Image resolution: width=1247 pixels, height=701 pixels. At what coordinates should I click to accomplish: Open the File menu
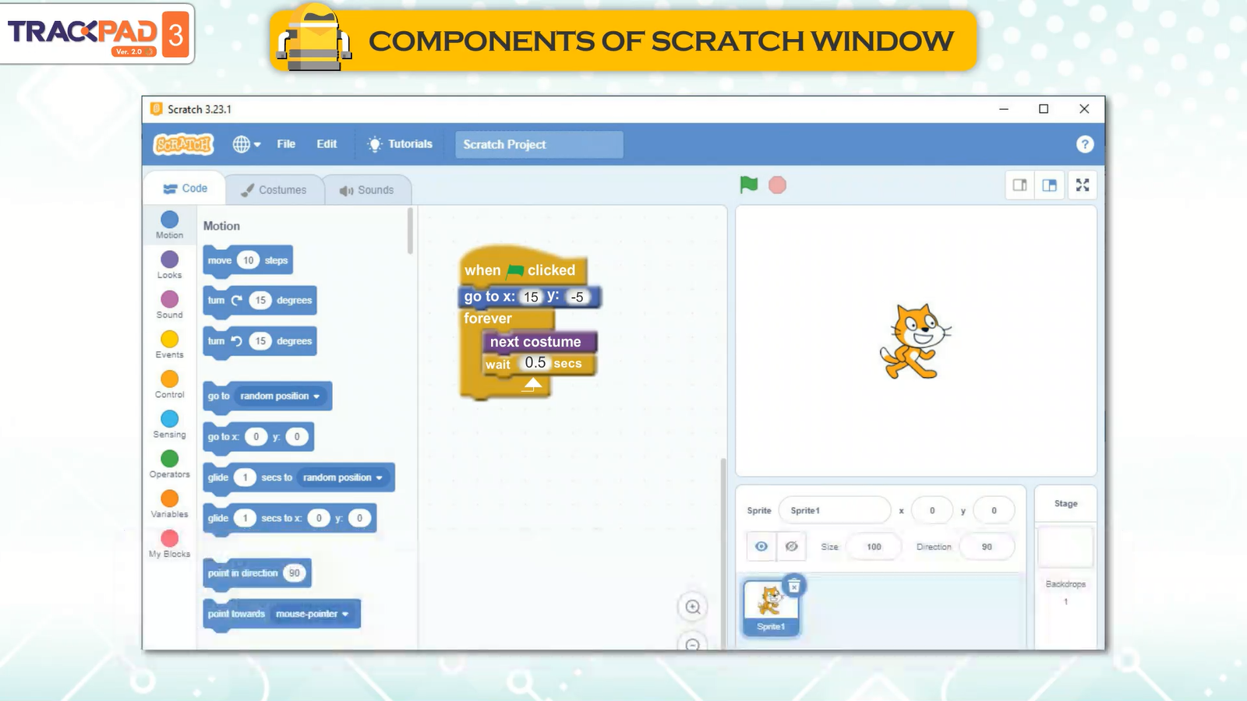click(x=286, y=144)
